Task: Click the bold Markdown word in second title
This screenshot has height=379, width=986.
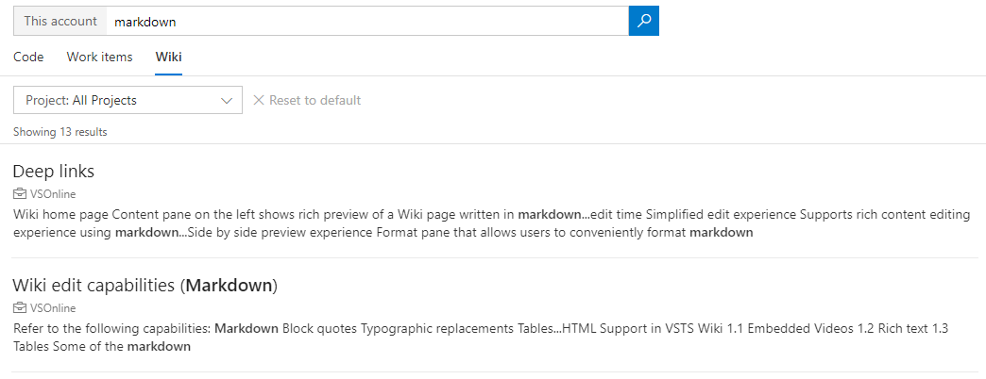Action: (x=229, y=286)
